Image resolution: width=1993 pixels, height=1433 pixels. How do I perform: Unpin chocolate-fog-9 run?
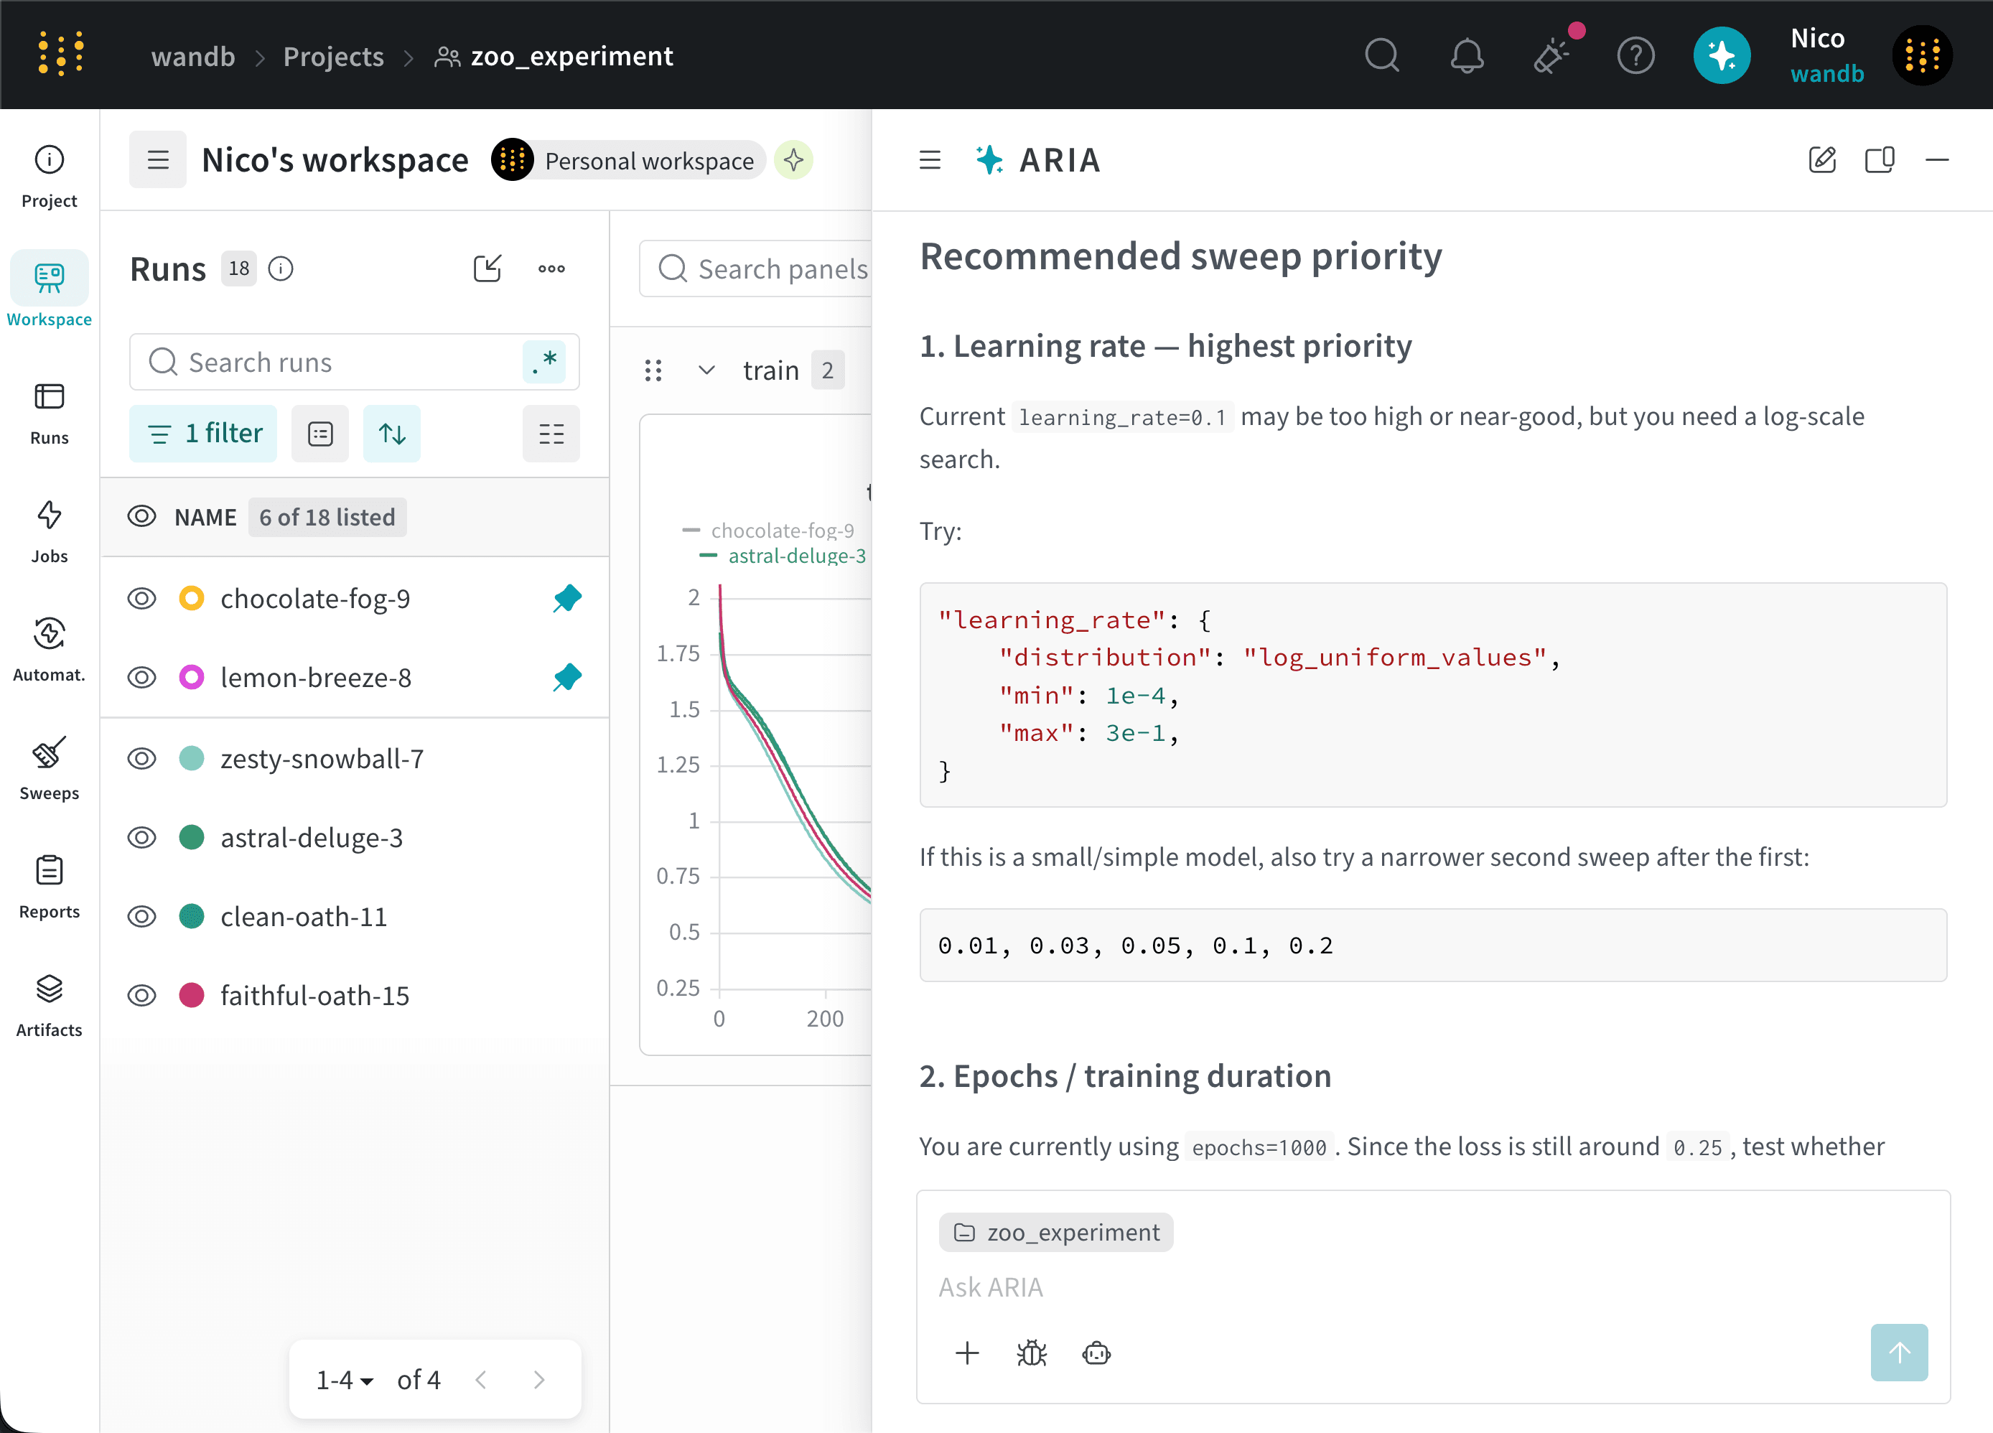(x=566, y=599)
